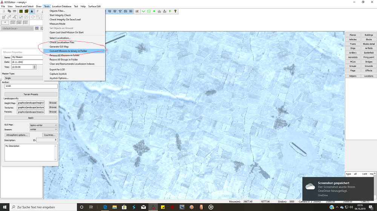Click the tree toolbar icon
Viewport: 377px width, 211px height.
pos(170,11)
